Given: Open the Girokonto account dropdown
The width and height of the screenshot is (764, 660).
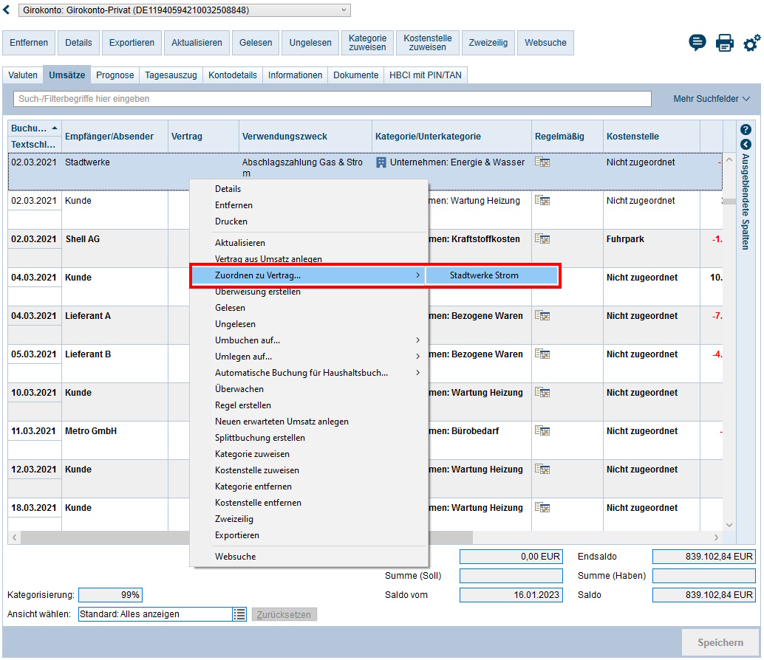Looking at the screenshot, I should coord(185,10).
